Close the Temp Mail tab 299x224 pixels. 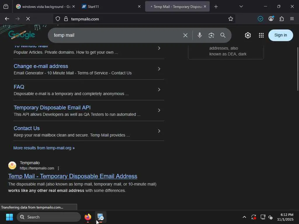click(x=205, y=6)
